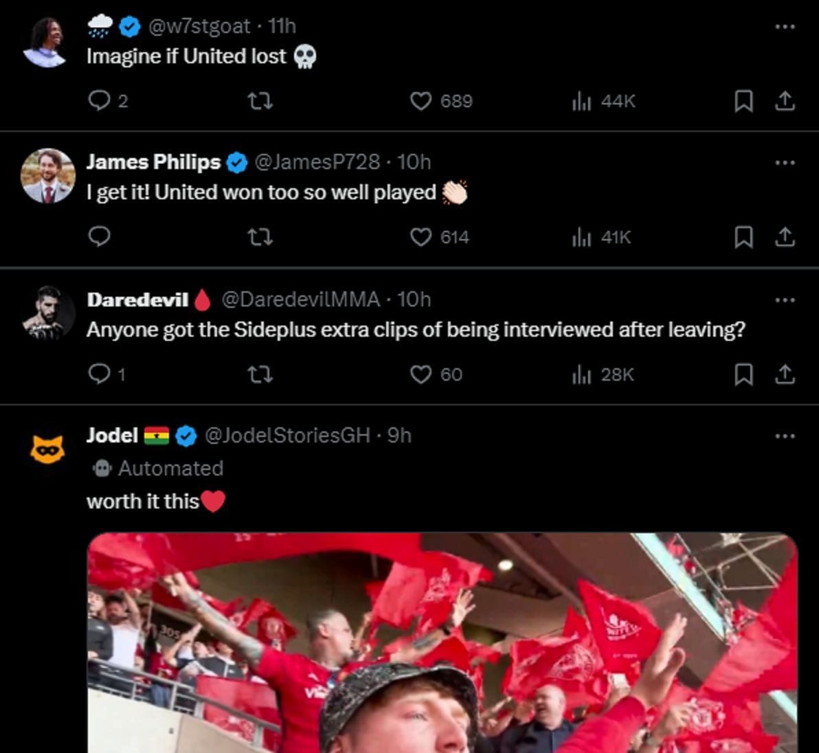
Task: Bookmark James Philips' tweet
Action: pos(743,238)
